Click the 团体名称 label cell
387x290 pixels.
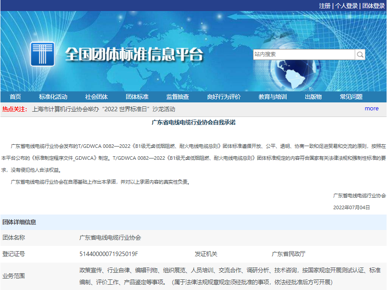[x=14, y=237]
